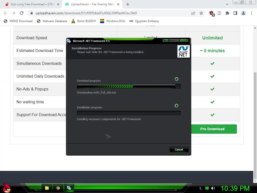Viewport: 257px width, 193px height.
Task: Switch to Chrome in the taskbar
Action: tap(58, 188)
